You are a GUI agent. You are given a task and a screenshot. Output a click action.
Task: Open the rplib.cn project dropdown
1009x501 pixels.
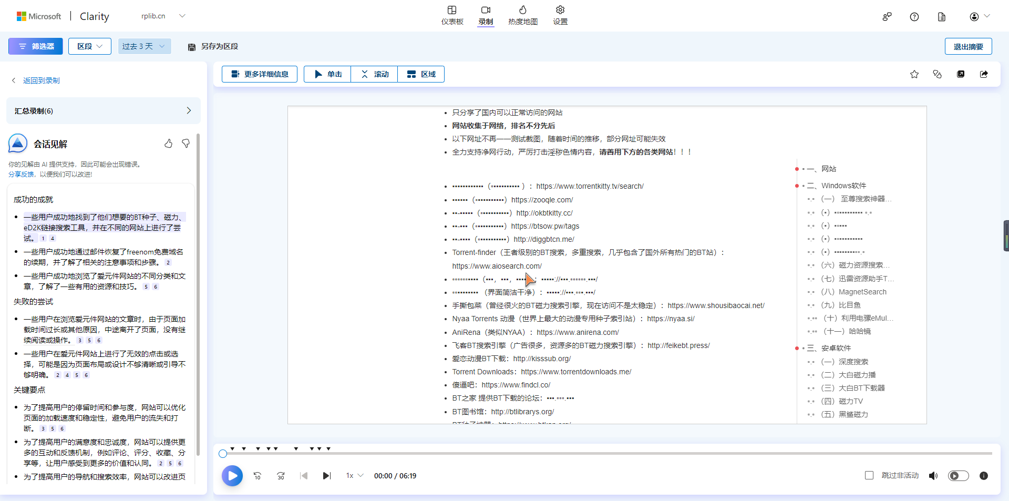pyautogui.click(x=163, y=16)
